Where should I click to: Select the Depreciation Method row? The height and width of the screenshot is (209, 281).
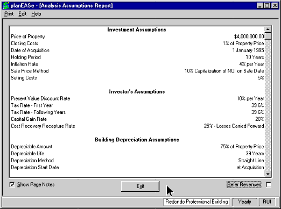[x=137, y=160]
